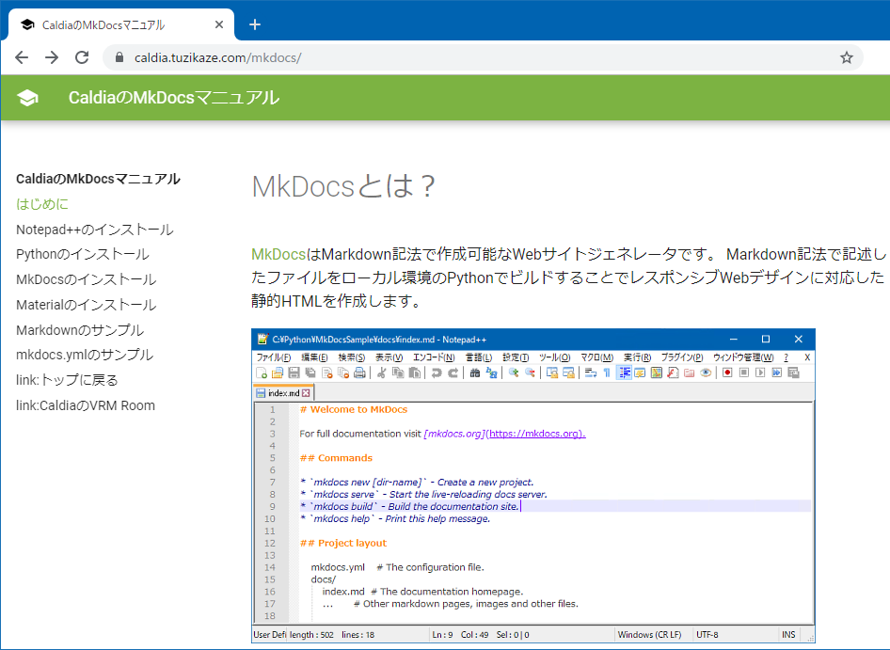
Task: Go to MkDocsのインストール page
Action: click(86, 279)
